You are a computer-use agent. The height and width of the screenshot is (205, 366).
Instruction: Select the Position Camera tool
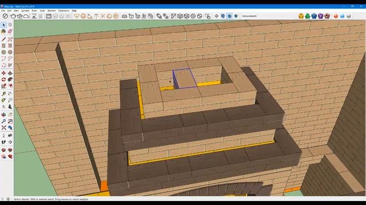(x=3, y=136)
